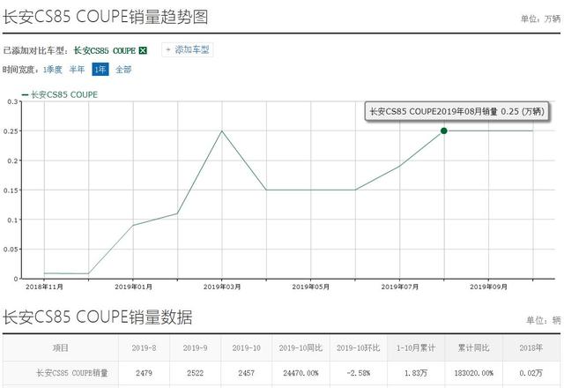Click the 2018年11月 x-axis label
This screenshot has width=564, height=388.
click(44, 287)
